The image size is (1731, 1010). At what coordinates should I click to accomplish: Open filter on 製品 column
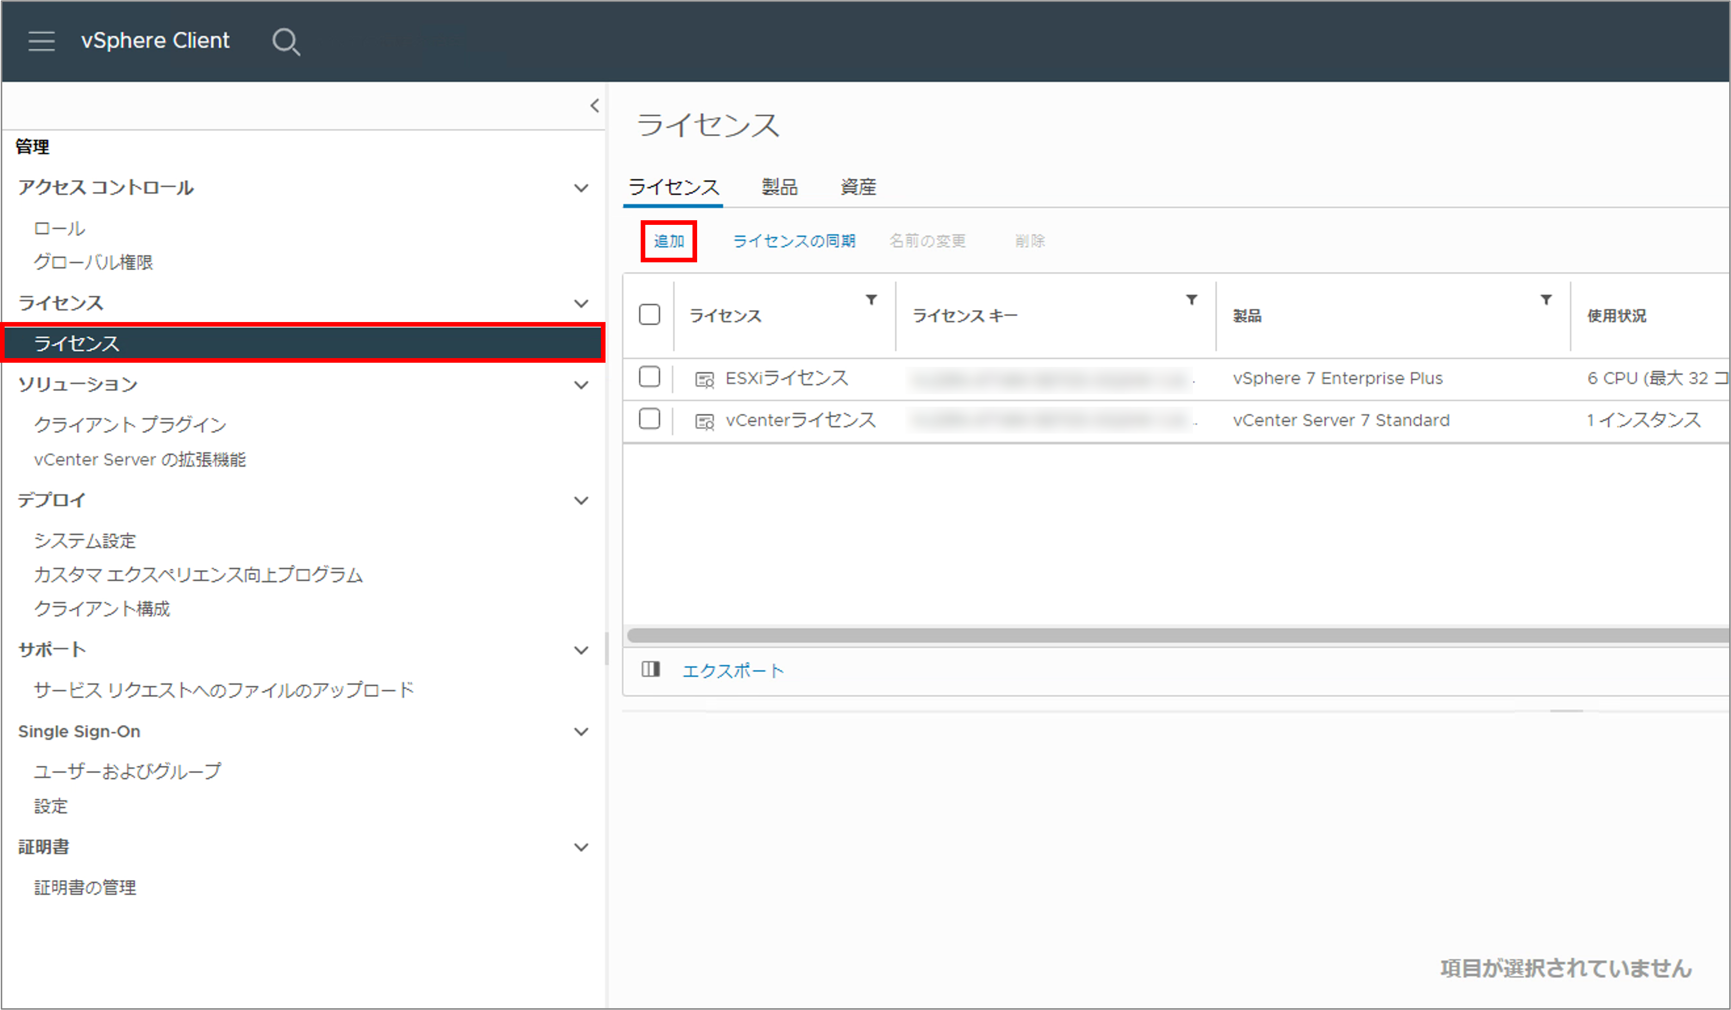[1546, 299]
